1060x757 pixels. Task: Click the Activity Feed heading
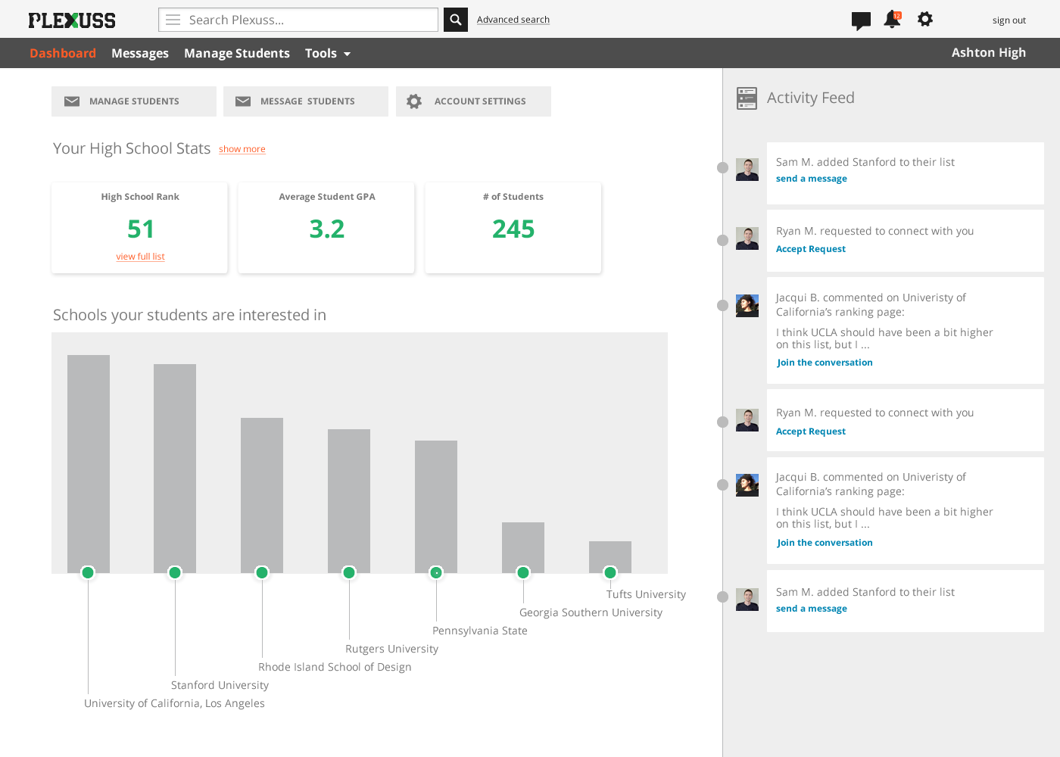click(x=811, y=98)
